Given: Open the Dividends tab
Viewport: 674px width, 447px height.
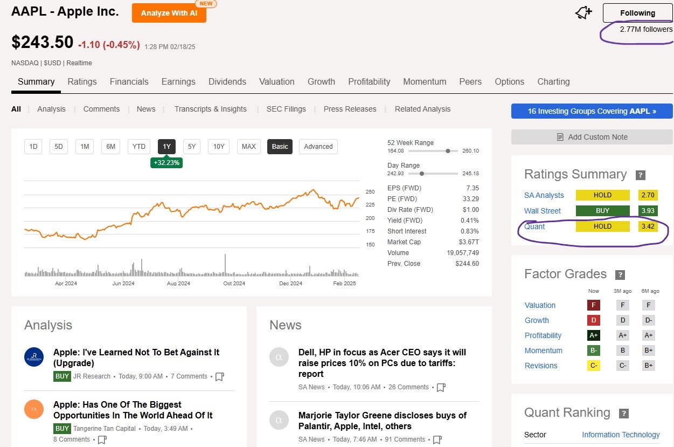Looking at the screenshot, I should (227, 81).
